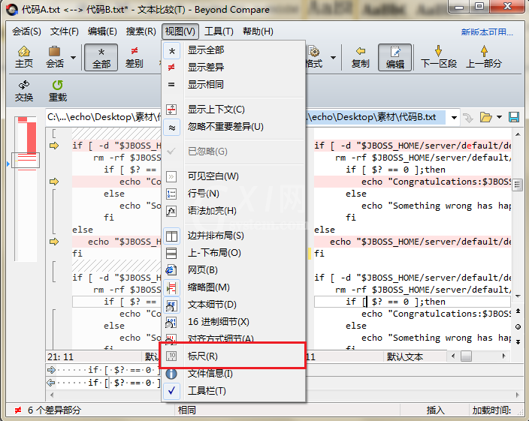Click the left file path field

pos(104,117)
